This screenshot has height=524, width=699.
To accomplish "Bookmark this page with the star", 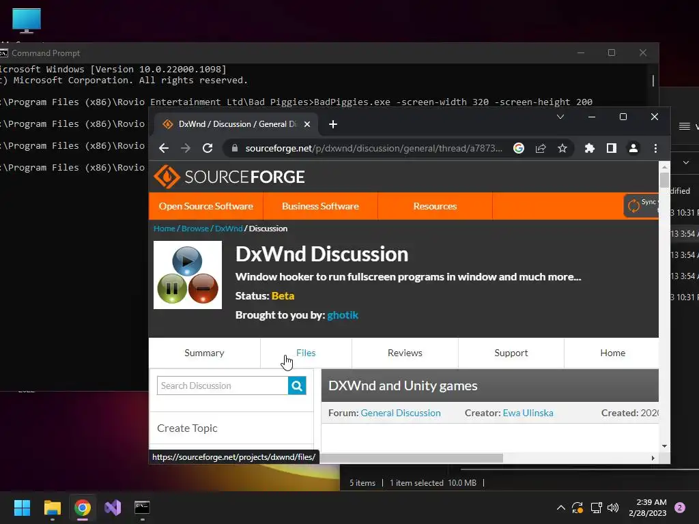I will [x=562, y=148].
